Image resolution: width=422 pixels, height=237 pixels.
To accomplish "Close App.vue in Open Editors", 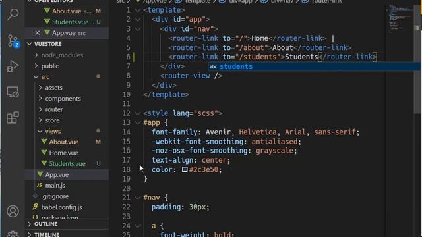I will point(38,33).
